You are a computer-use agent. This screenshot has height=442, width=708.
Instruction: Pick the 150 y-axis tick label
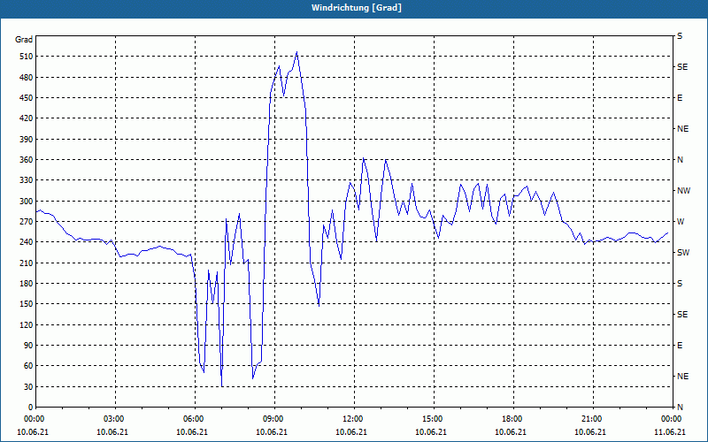26,304
